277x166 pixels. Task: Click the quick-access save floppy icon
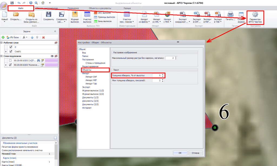click(12, 3)
